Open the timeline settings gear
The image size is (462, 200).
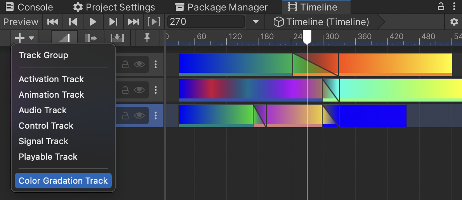point(454,22)
